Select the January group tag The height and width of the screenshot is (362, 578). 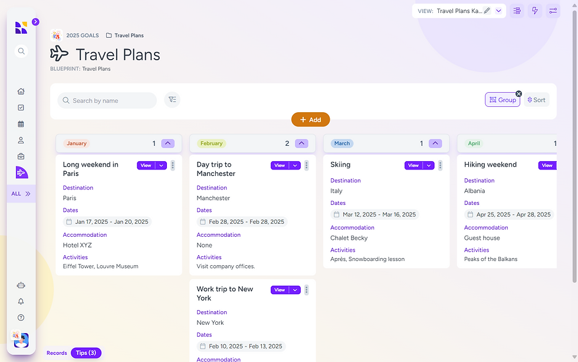[77, 143]
